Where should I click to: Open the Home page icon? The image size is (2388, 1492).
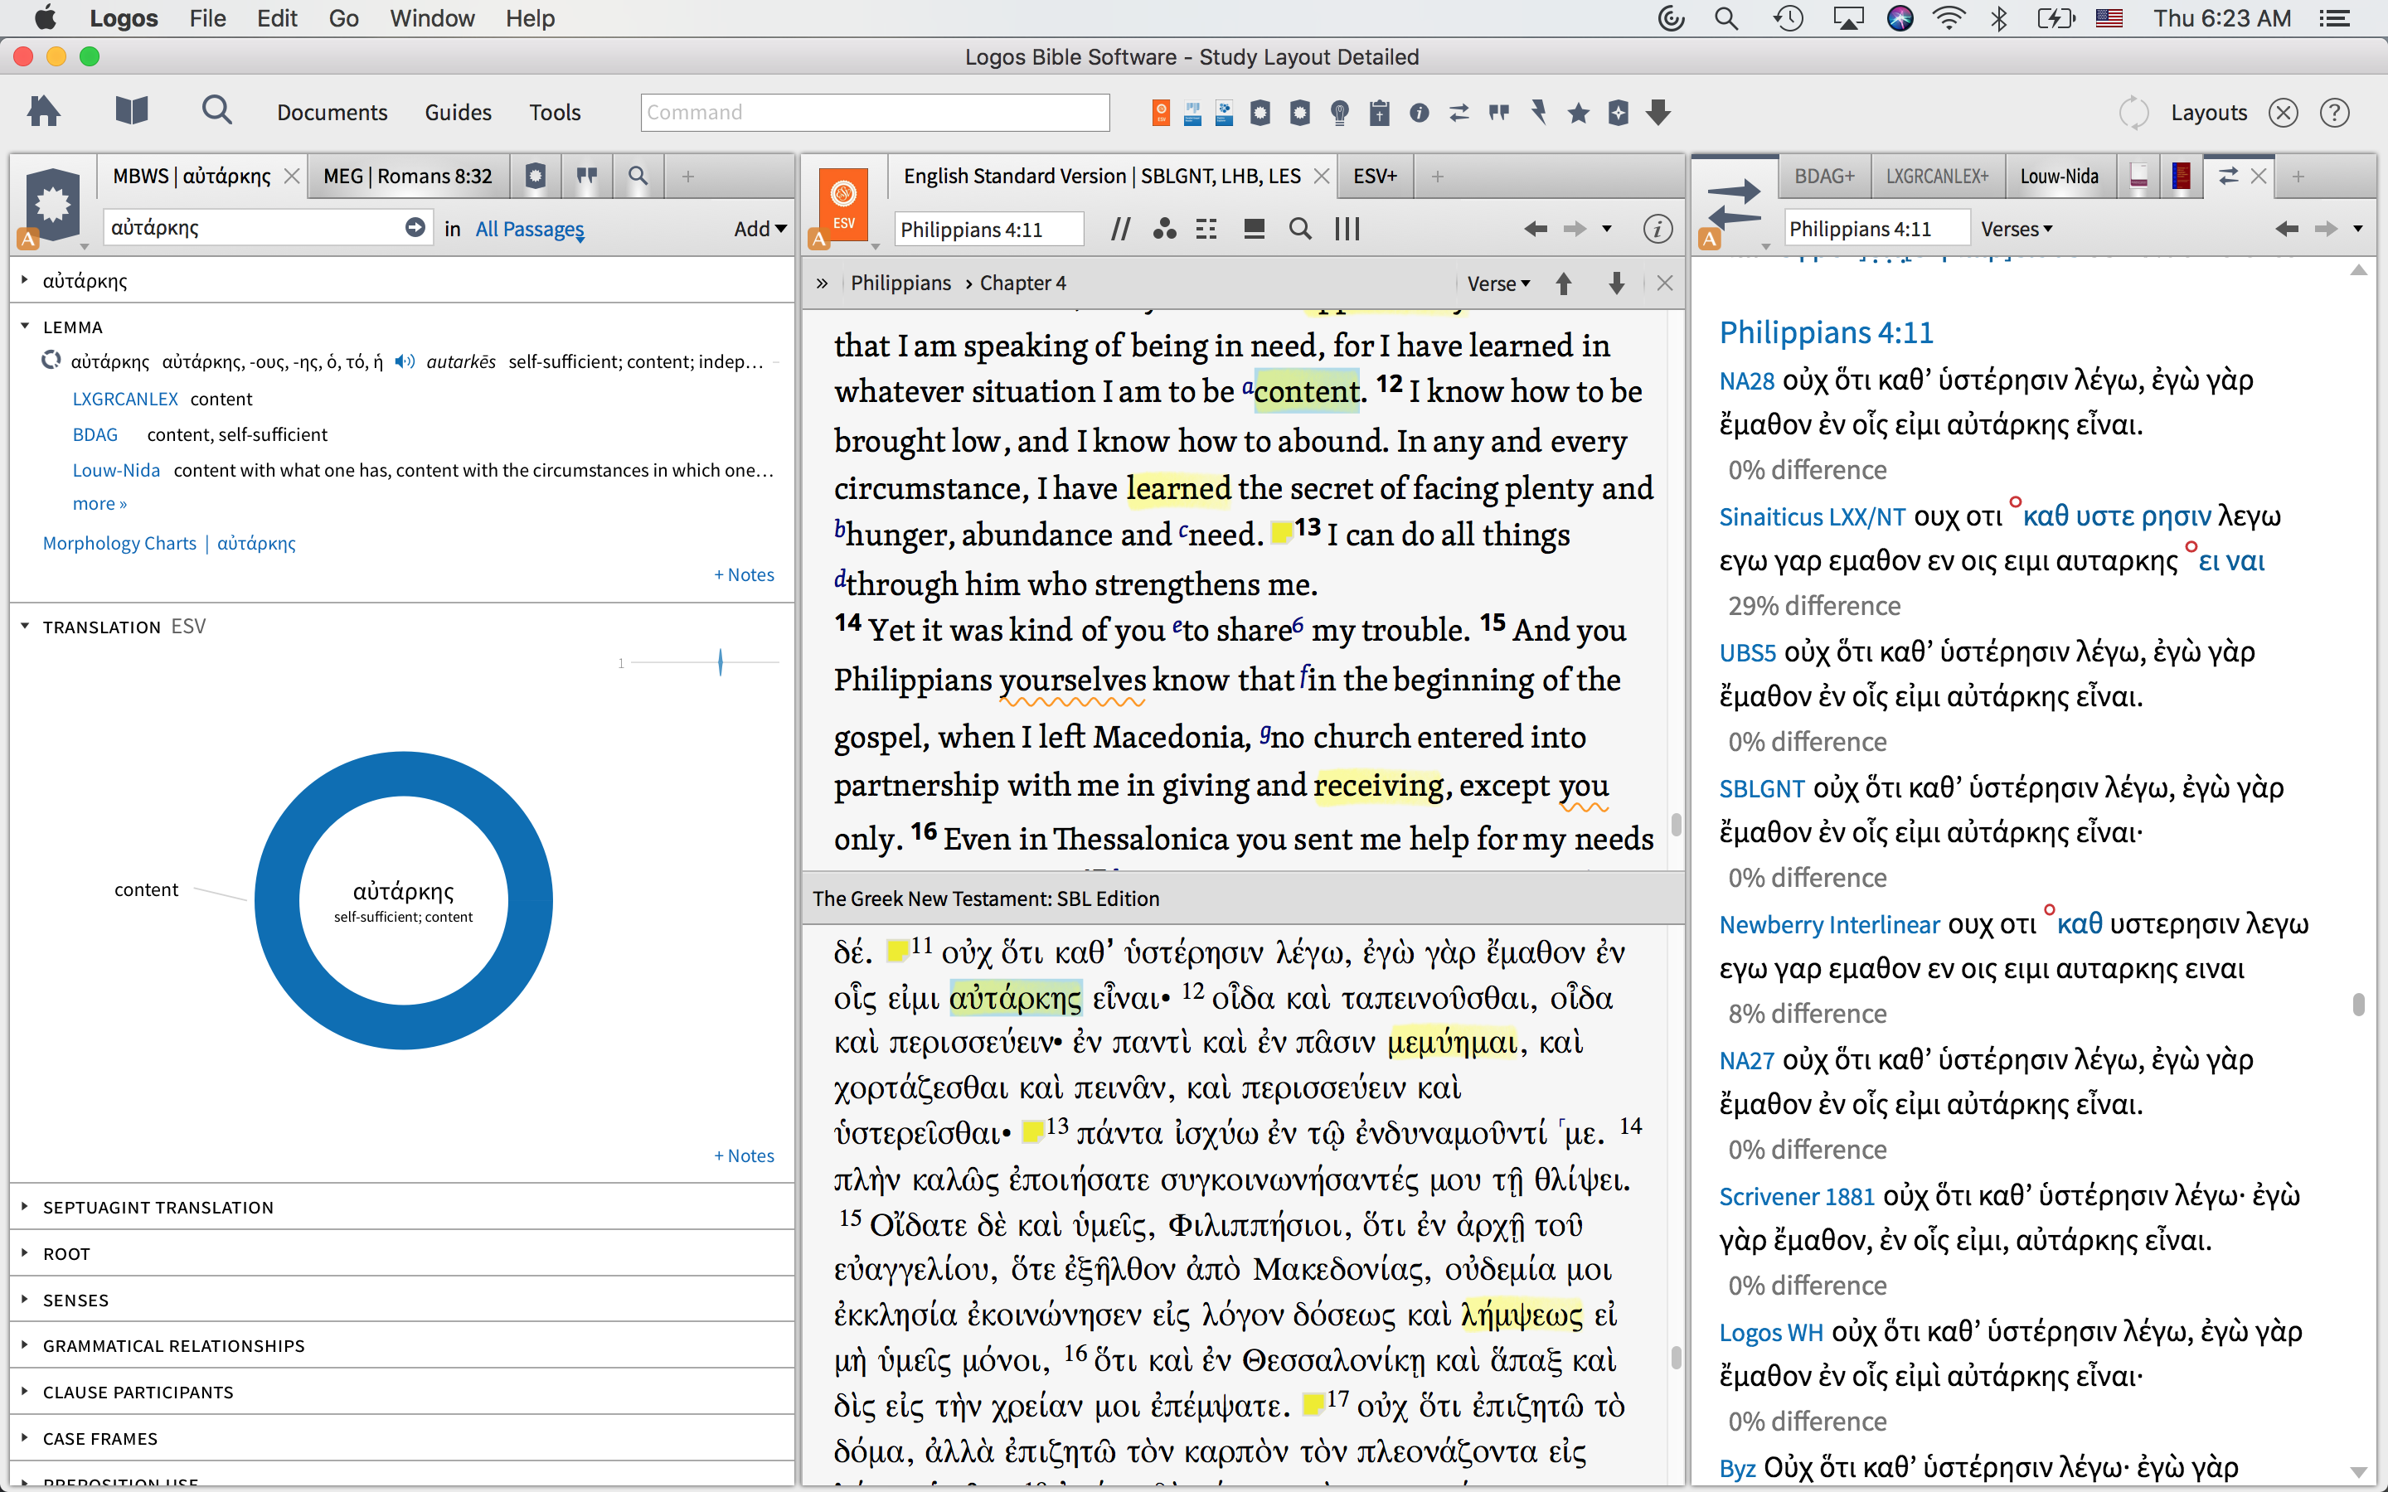click(43, 112)
